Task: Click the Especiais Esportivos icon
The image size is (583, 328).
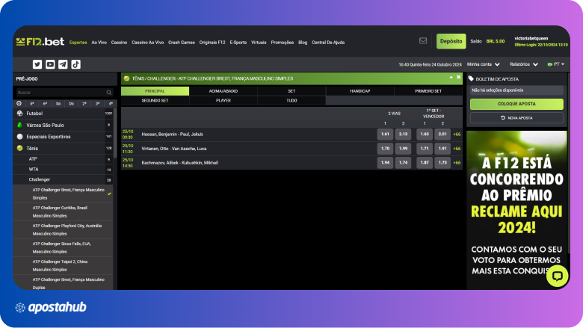Action: tap(19, 137)
